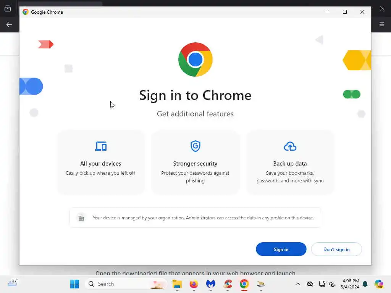Click Easily pick up where you left off text

(101, 173)
